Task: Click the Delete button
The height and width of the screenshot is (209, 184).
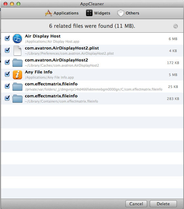Action: (x=163, y=204)
